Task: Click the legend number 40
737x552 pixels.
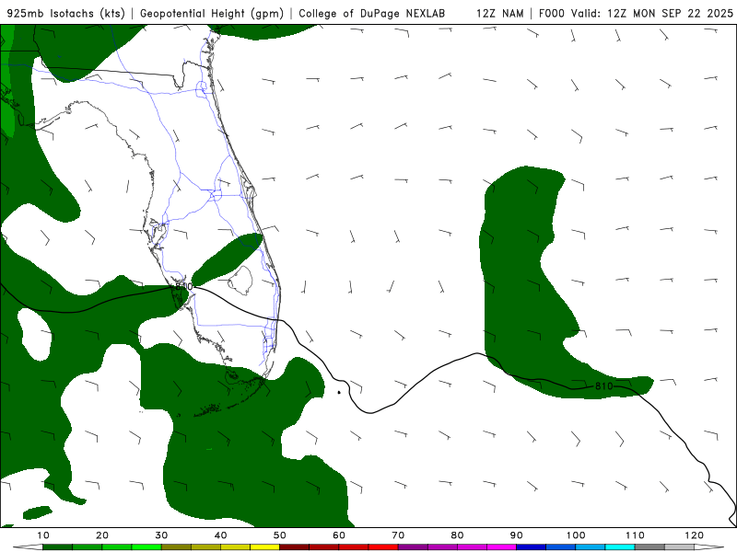Action: [x=220, y=535]
